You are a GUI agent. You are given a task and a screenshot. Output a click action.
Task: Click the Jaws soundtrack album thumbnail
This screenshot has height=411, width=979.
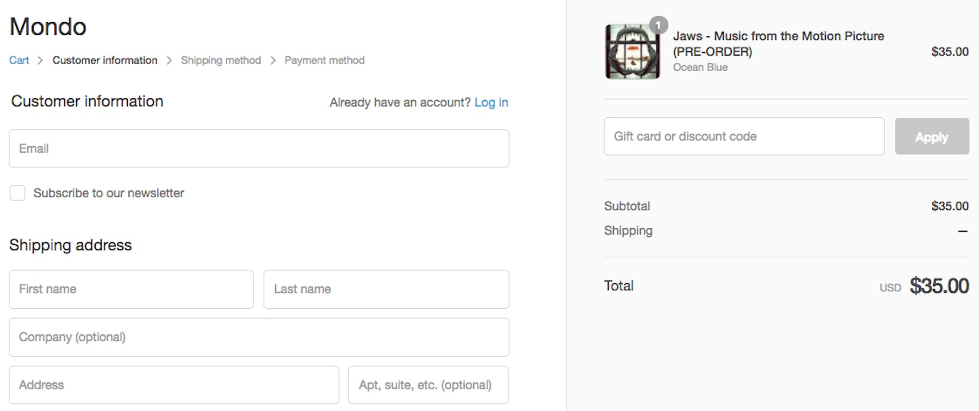[632, 52]
